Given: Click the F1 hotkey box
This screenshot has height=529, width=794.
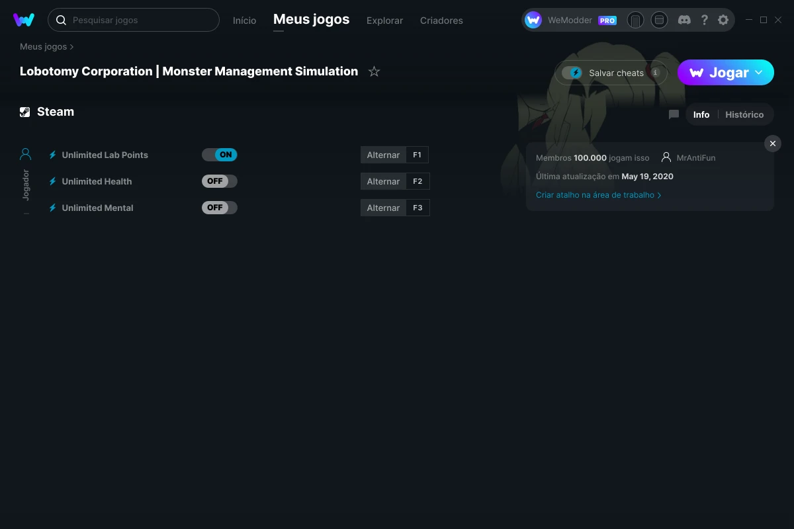Looking at the screenshot, I should click(x=418, y=155).
